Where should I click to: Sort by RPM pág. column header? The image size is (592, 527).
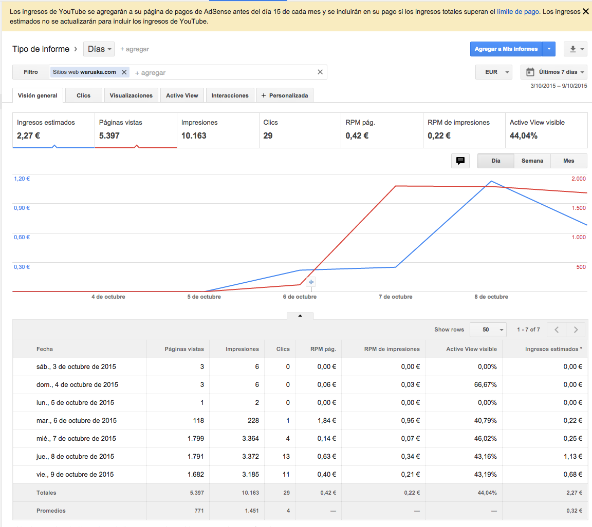pyautogui.click(x=323, y=349)
